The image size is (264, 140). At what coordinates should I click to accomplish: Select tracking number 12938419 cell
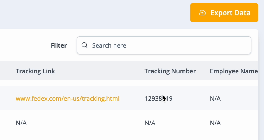158,98
